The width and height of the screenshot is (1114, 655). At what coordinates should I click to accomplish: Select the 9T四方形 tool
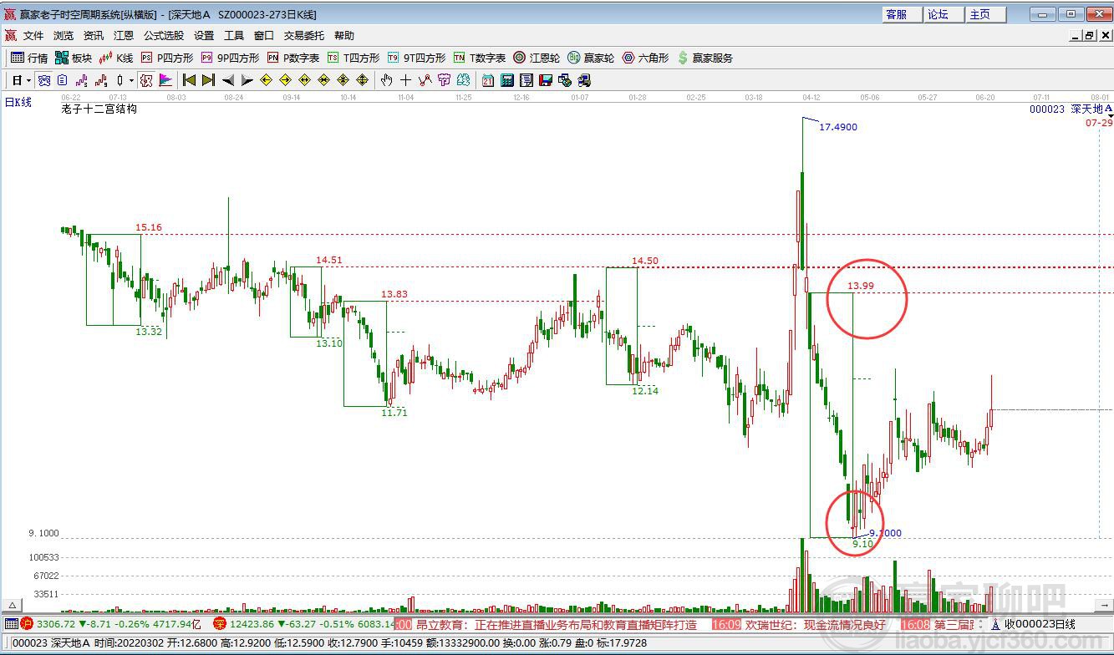coord(416,58)
